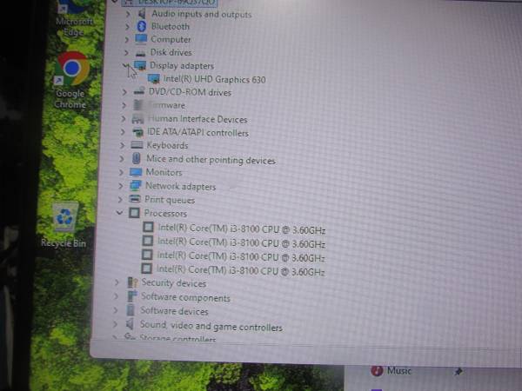Viewport: 522px width, 391px height.
Task: Expand the Human Interface Devices node
Action: (x=124, y=119)
